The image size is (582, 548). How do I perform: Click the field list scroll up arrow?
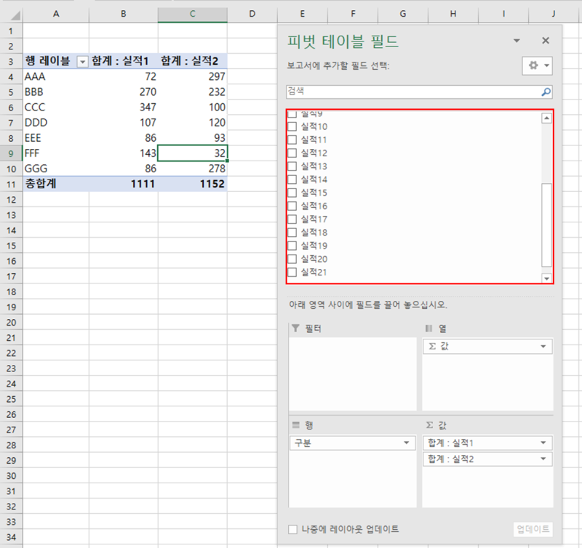point(546,118)
